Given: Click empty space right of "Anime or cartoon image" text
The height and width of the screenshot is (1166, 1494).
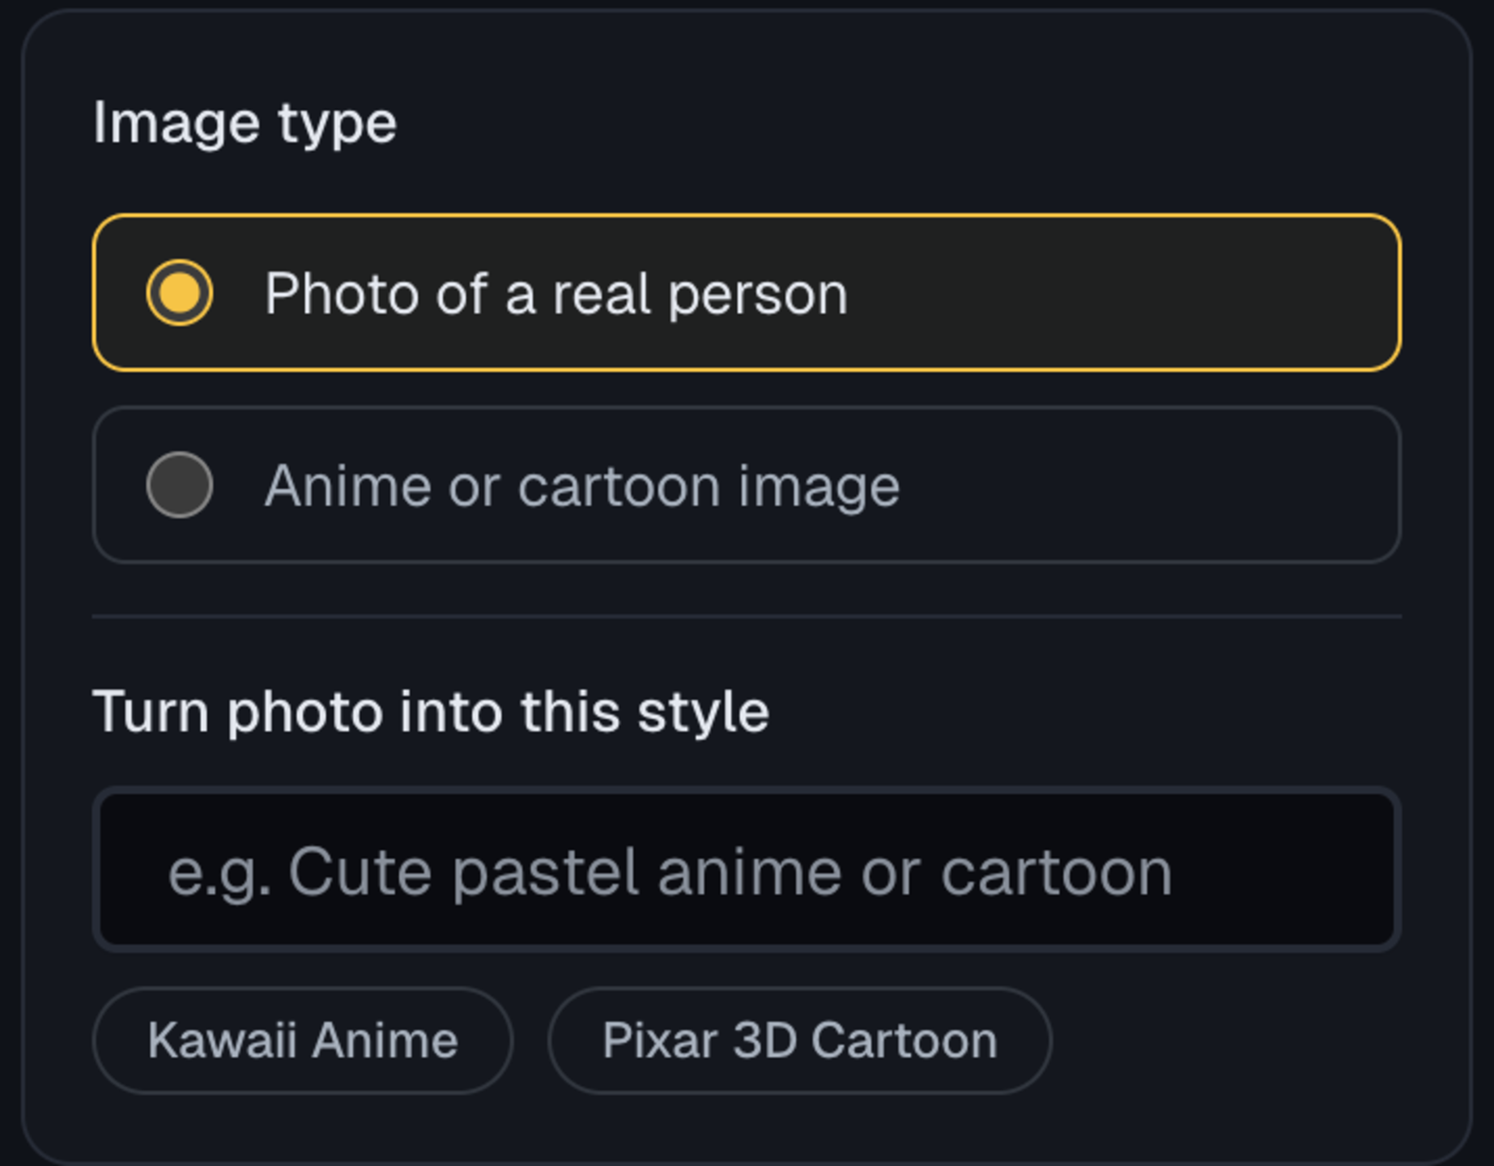Looking at the screenshot, I should [x=1150, y=486].
